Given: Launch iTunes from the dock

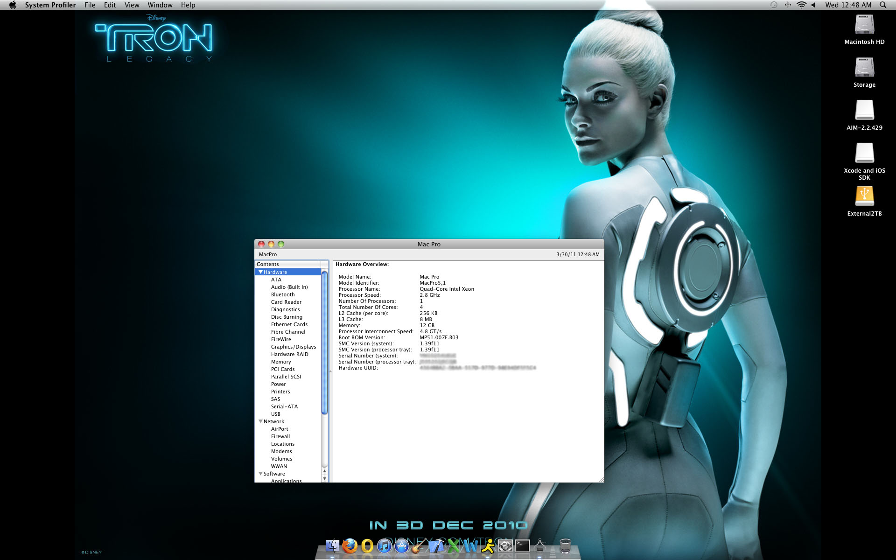Looking at the screenshot, I should point(385,546).
